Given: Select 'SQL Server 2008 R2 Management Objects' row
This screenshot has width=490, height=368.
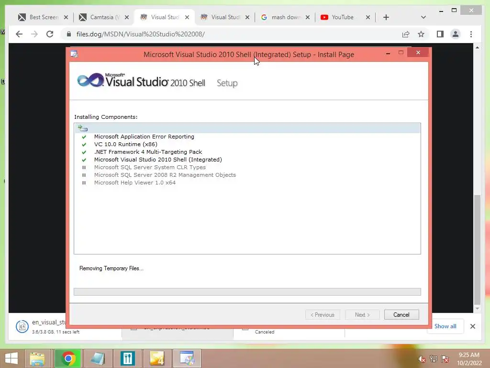Looking at the screenshot, I should 247,175.
